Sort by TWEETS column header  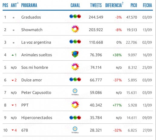[x=96, y=5]
